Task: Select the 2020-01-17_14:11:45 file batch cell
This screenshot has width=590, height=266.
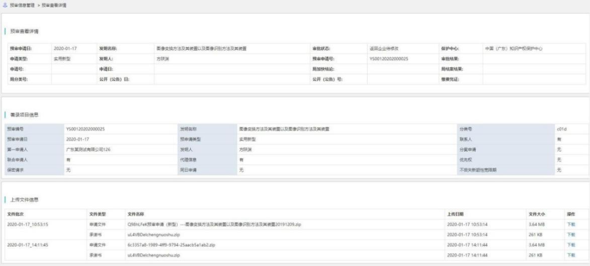Action: pyautogui.click(x=28, y=245)
